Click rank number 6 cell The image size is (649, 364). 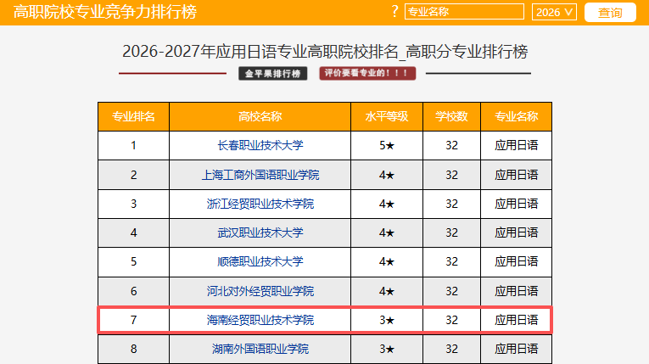click(133, 291)
